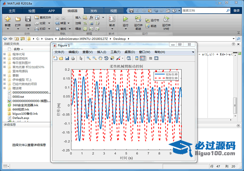Click New Figure icon in Figure toolbar
This screenshot has width=244, height=171.
pyautogui.click(x=55, y=58)
